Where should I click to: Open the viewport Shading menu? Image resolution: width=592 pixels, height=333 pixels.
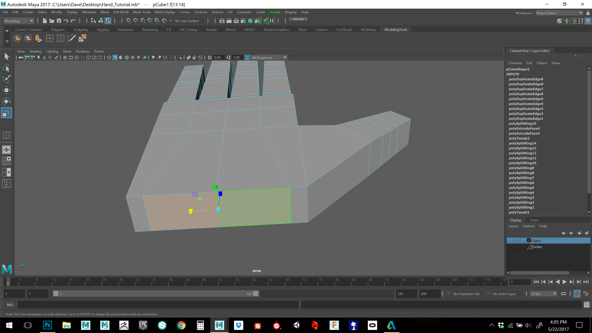(x=35, y=51)
